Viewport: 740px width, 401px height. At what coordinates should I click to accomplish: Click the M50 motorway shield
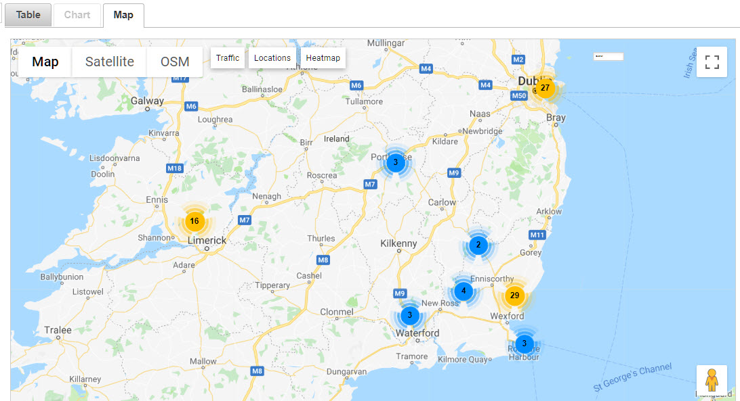pyautogui.click(x=518, y=95)
